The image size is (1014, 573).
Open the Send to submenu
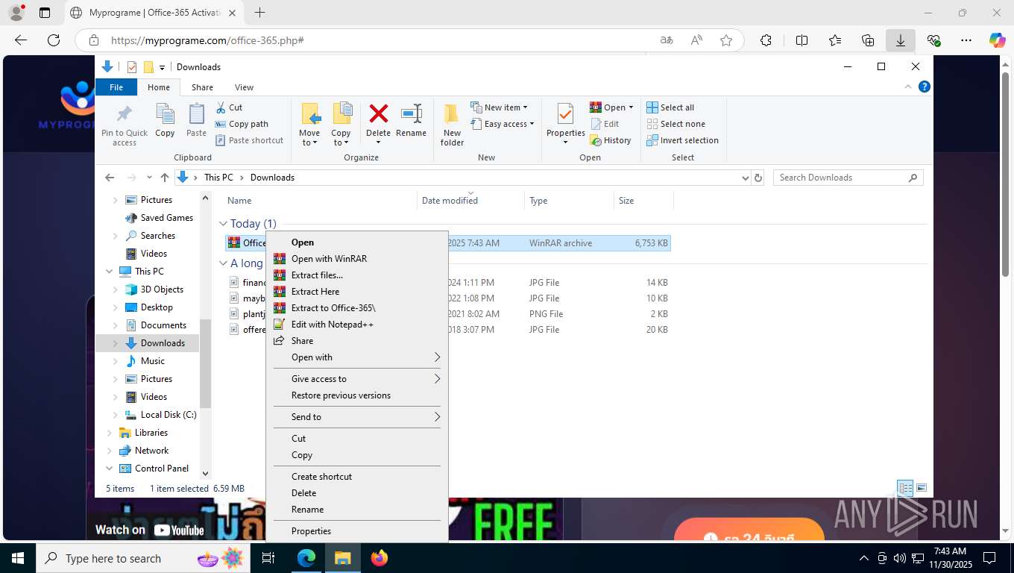356,417
